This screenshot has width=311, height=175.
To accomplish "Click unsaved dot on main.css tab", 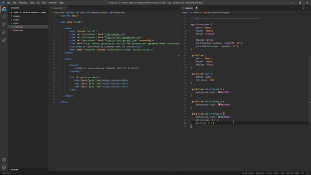I will tap(196, 8).
